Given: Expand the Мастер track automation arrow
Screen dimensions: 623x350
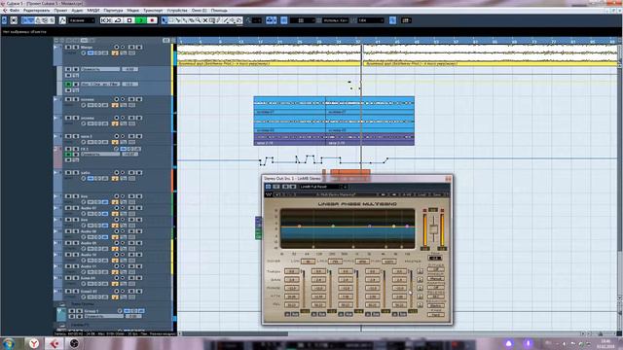Looking at the screenshot, I should pos(55,48).
